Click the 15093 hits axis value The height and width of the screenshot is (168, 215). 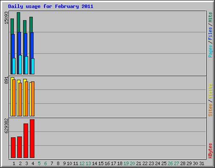6,18
